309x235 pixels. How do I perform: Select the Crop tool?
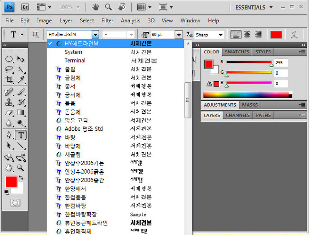point(9,79)
